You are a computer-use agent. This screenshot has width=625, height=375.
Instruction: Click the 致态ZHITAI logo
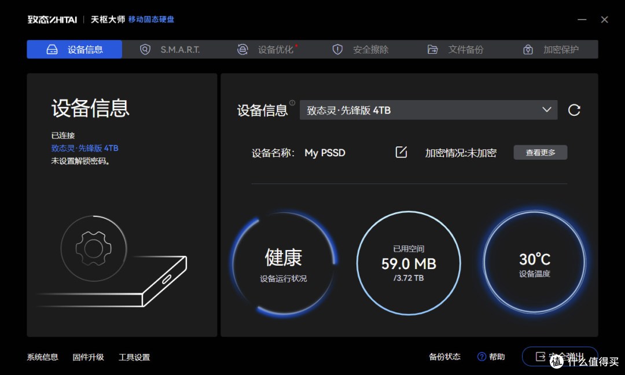(x=52, y=20)
